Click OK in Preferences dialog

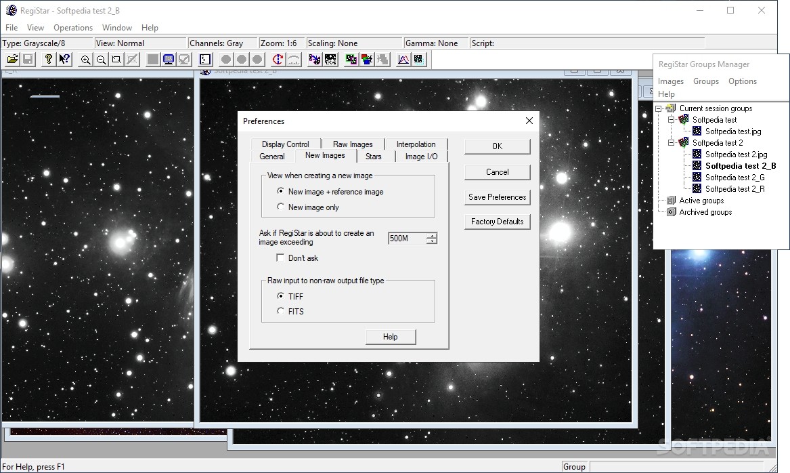pos(498,146)
